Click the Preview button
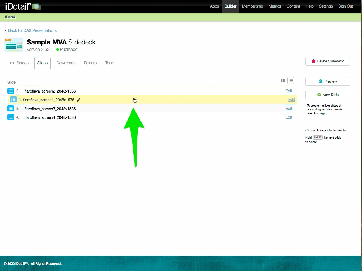The width and height of the screenshot is (362, 271). click(328, 81)
